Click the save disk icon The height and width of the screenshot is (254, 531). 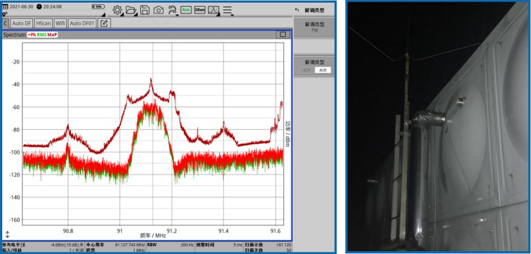145,10
